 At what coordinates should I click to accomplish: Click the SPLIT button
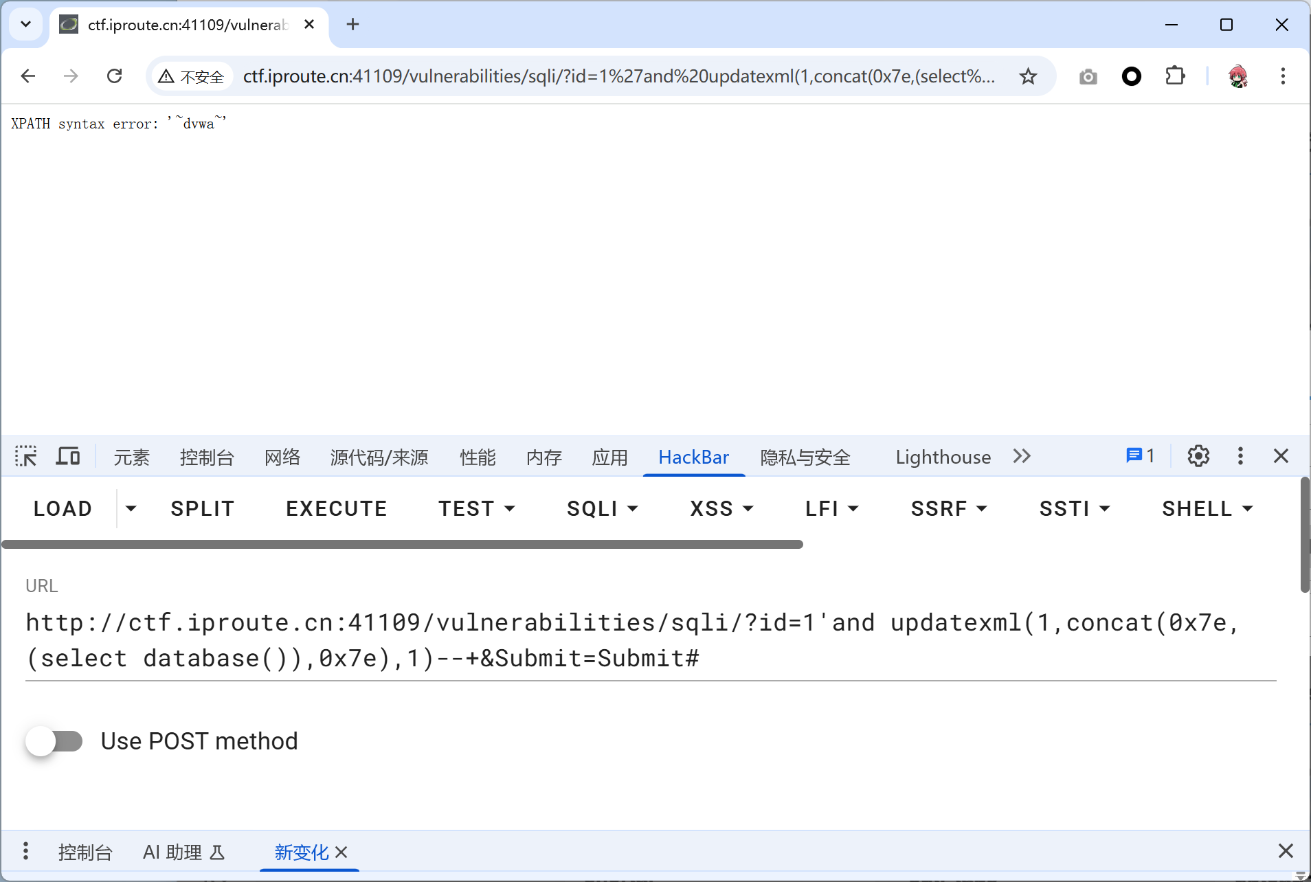point(202,508)
